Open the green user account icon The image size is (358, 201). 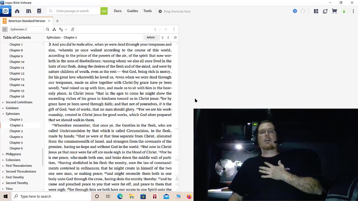344,11
